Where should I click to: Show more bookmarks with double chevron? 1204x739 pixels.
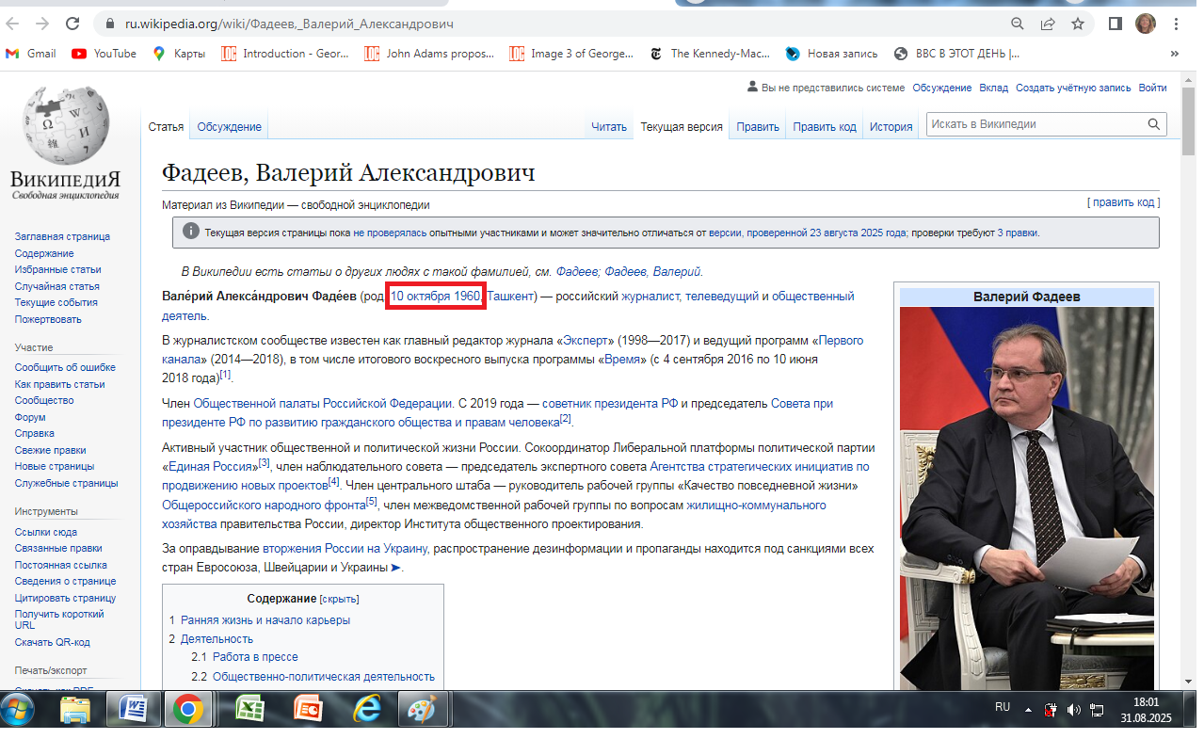point(1174,54)
